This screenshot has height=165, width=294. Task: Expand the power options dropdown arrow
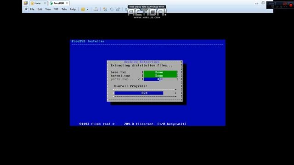[x=87, y=9]
